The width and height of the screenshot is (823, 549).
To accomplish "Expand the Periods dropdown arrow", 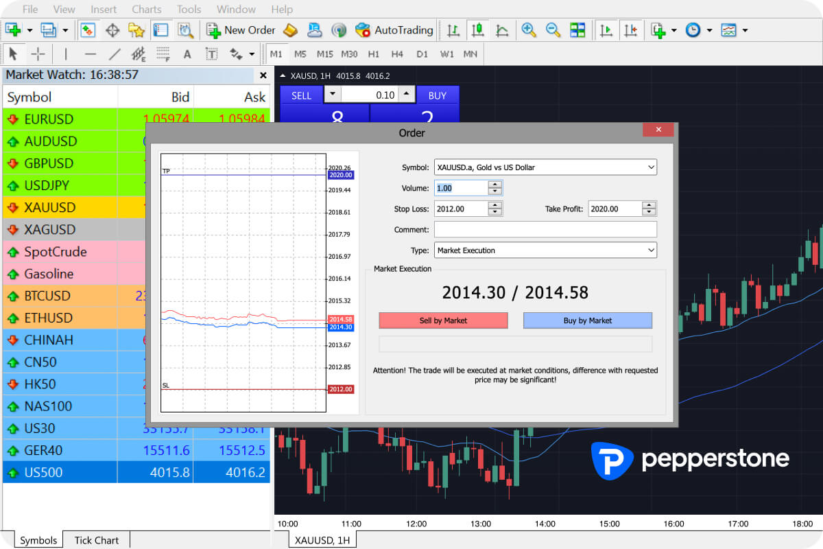I will (709, 30).
